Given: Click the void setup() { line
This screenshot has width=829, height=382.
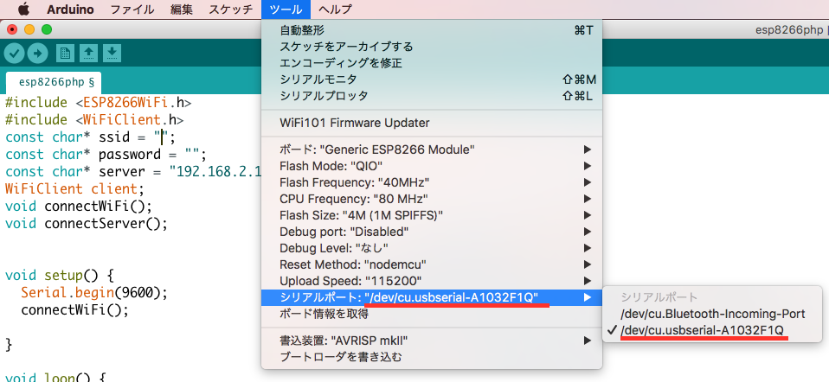Looking at the screenshot, I should [59, 276].
